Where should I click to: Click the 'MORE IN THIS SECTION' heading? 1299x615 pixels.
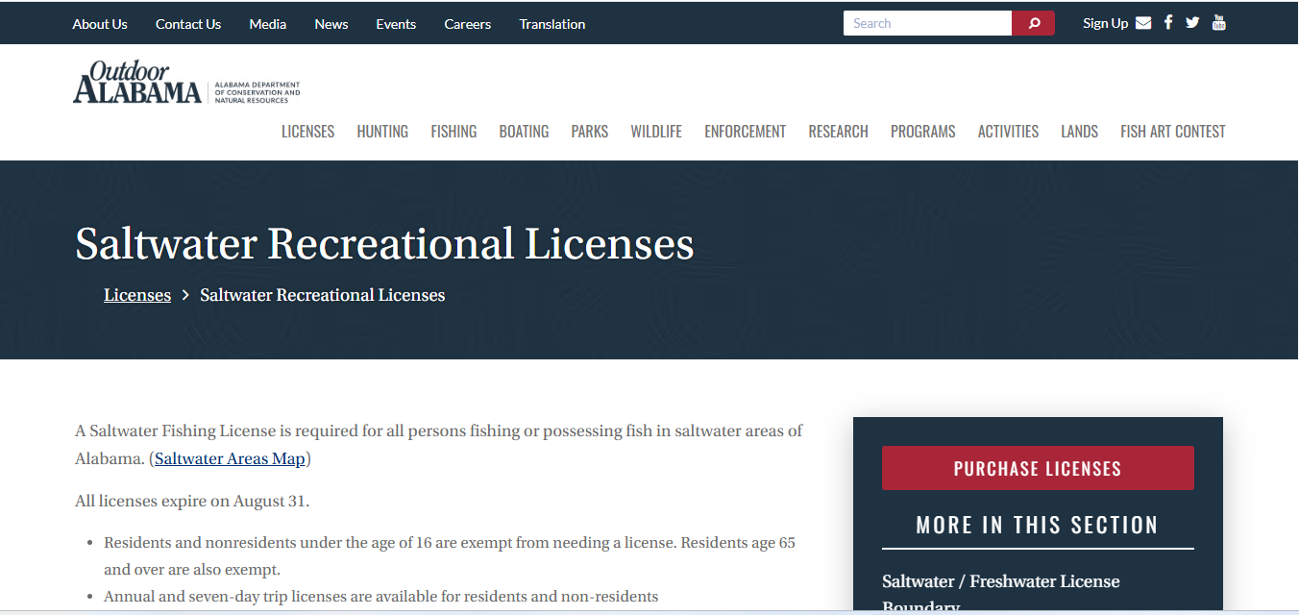point(1038,525)
